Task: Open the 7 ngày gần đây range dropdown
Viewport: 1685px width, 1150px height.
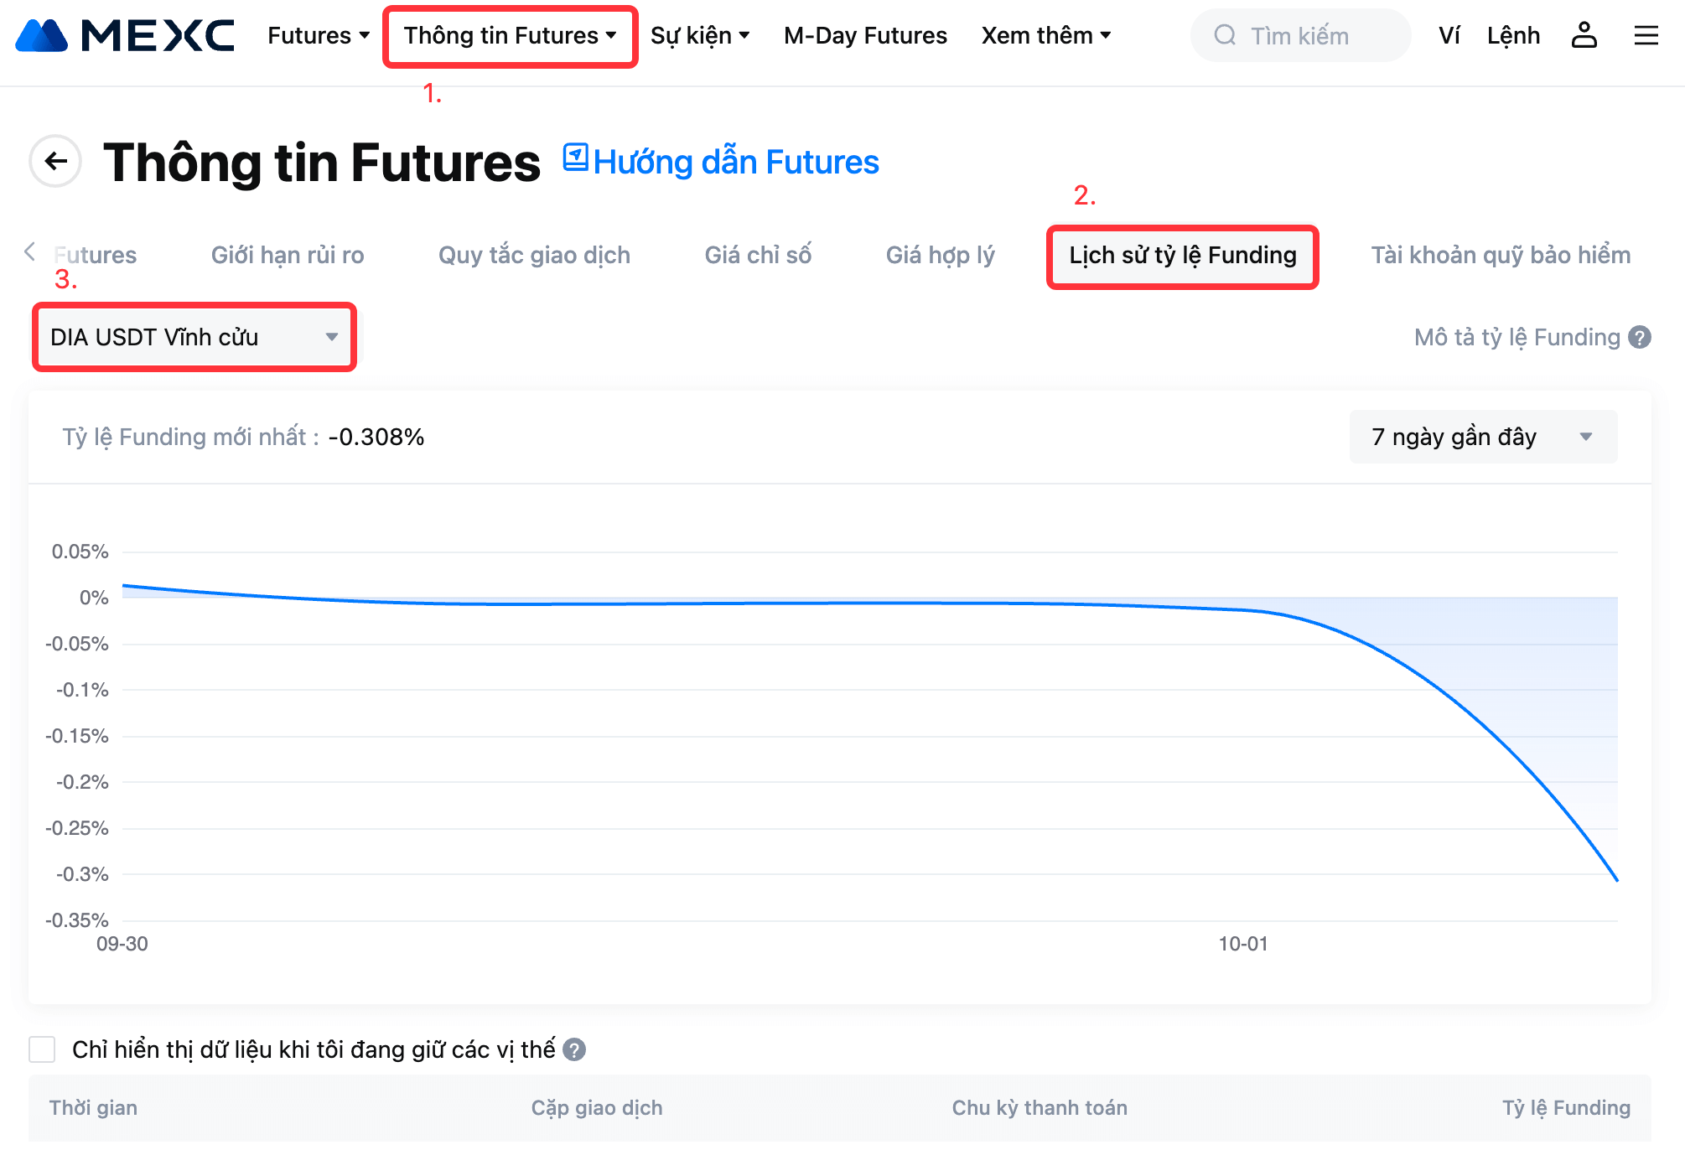Action: [1482, 437]
